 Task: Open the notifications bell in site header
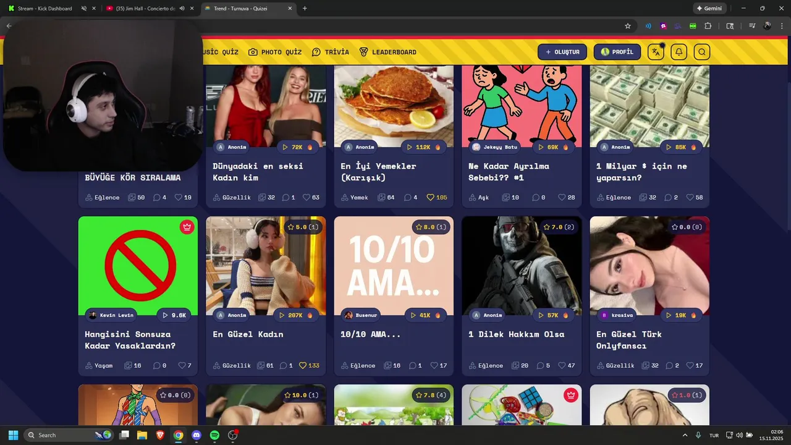click(x=679, y=52)
